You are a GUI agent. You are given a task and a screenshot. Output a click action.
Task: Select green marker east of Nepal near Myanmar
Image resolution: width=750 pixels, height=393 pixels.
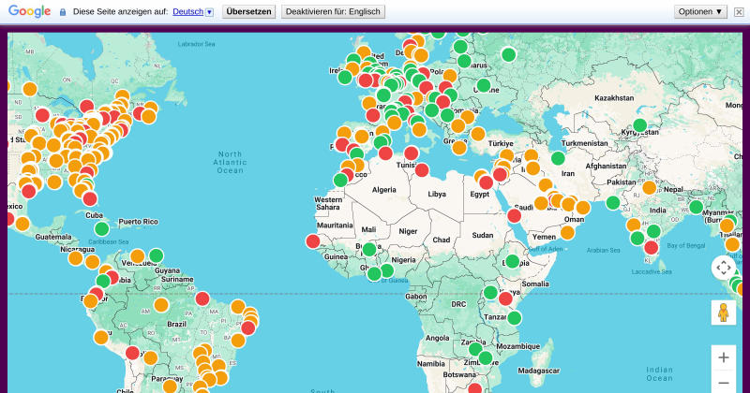[696, 207]
